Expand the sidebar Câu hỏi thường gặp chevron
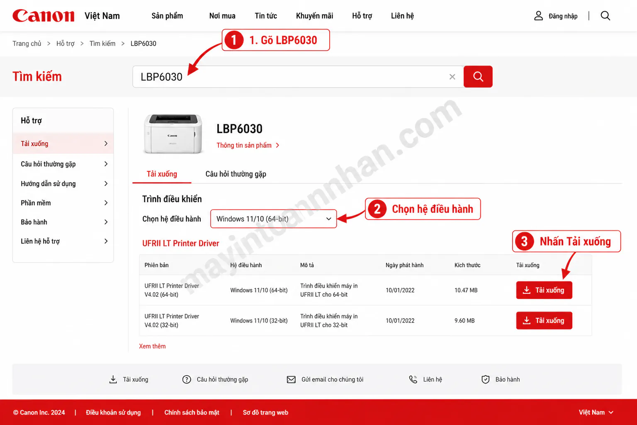Screen dimensions: 637x425 pyautogui.click(x=106, y=164)
